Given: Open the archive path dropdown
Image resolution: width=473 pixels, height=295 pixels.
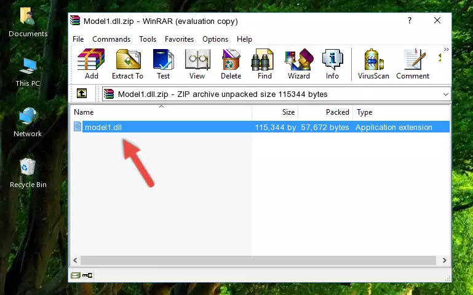Looking at the screenshot, I should [445, 94].
